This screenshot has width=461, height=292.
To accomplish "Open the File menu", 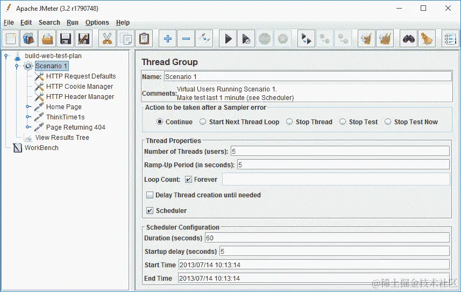I will [9, 23].
